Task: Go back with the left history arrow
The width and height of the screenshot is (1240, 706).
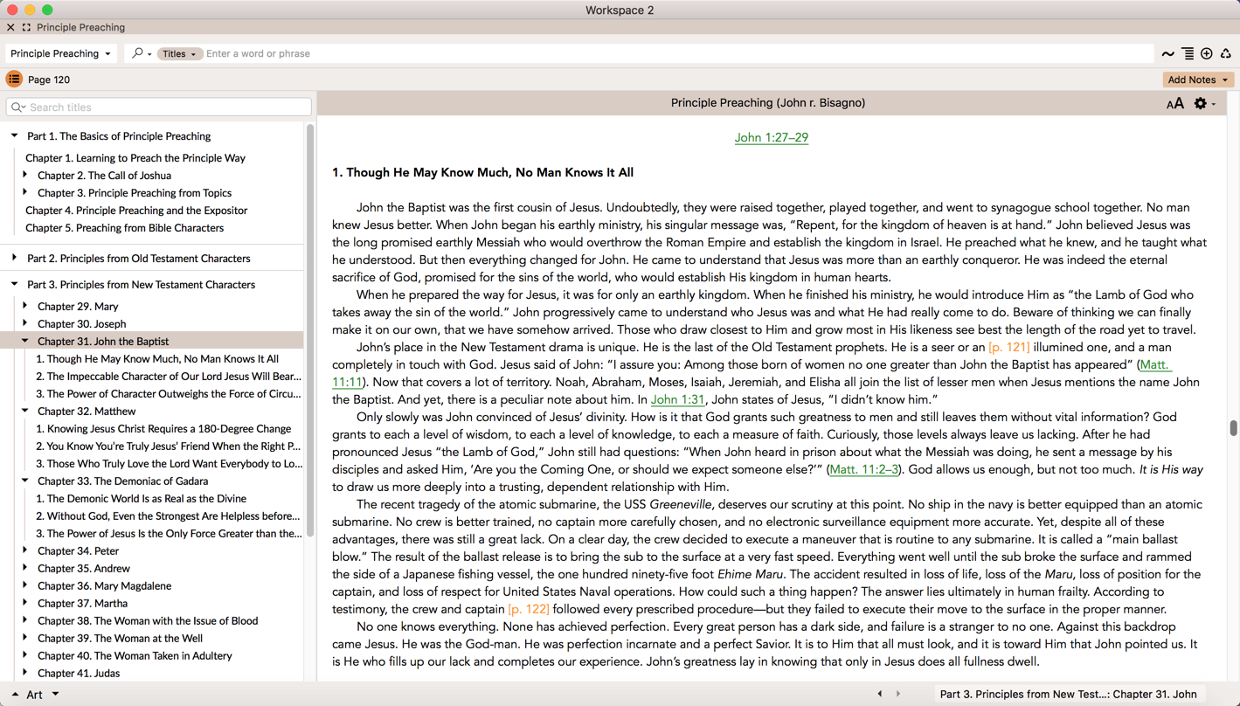Action: point(880,694)
